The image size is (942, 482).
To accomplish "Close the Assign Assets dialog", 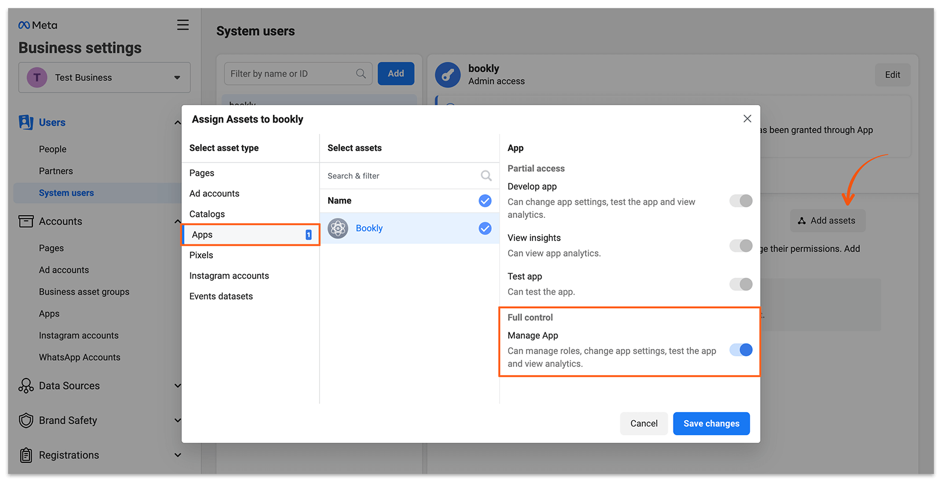I will click(747, 118).
